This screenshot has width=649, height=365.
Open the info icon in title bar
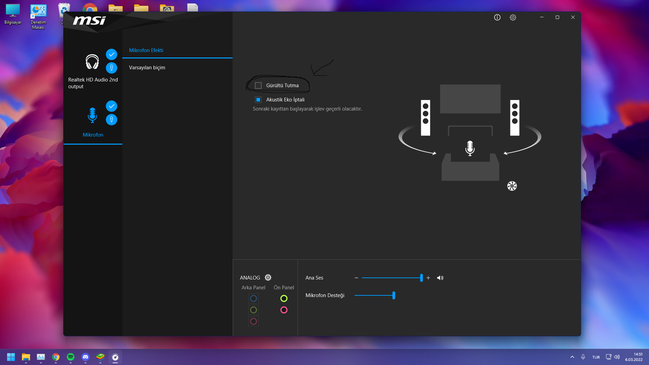coord(497,18)
